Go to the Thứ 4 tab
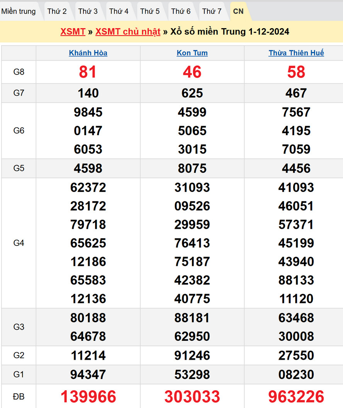The height and width of the screenshot is (408, 343). click(x=119, y=11)
